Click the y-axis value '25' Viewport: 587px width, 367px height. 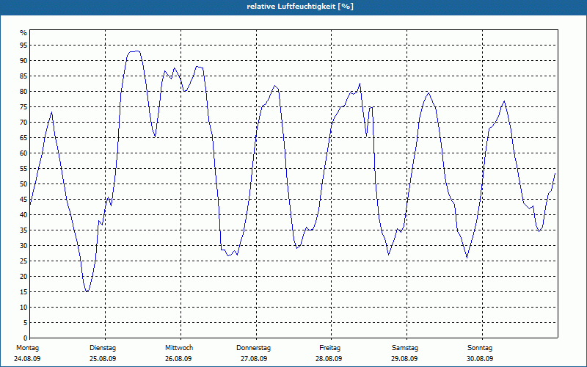pos(23,261)
